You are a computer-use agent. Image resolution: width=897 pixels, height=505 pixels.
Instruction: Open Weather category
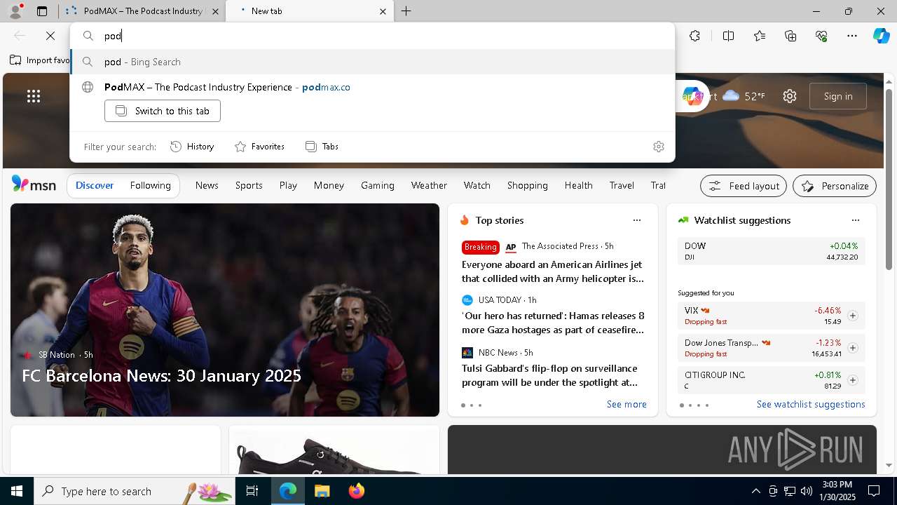[429, 185]
